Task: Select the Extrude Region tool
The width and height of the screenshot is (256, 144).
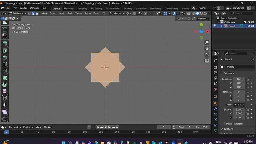Action: [4, 43]
